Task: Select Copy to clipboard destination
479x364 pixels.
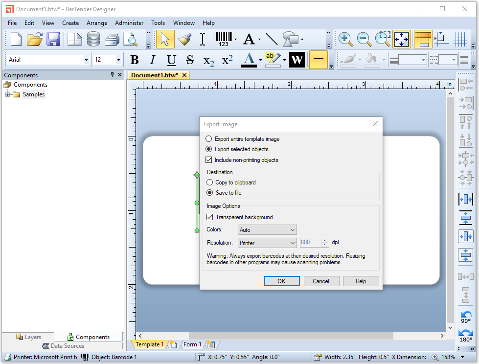Action: pyautogui.click(x=231, y=182)
